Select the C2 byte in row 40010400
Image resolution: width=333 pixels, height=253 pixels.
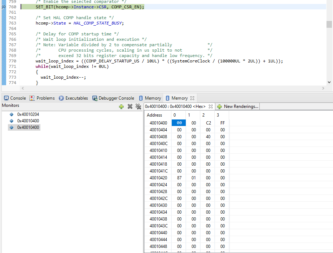[x=208, y=123]
